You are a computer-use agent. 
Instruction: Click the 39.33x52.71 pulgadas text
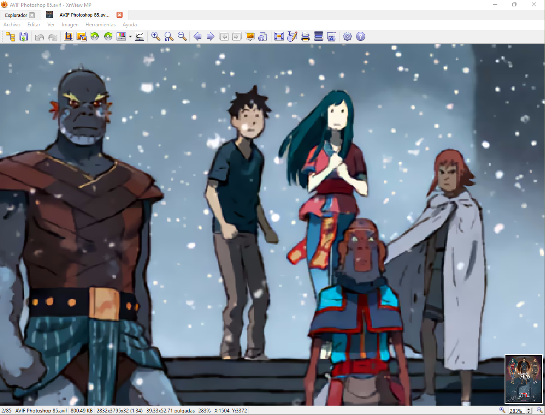point(170,411)
